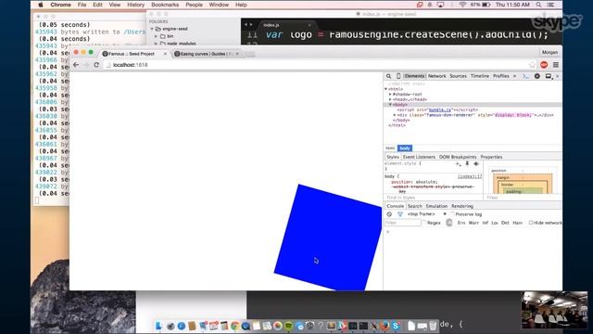Open the DOM Breakpoints pane tab
Viewport: 593px width, 334px height.
[x=458, y=157]
